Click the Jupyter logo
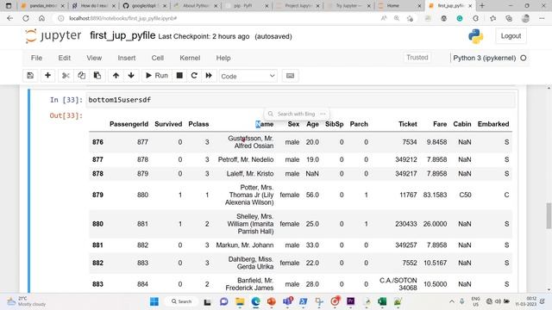 [x=53, y=36]
